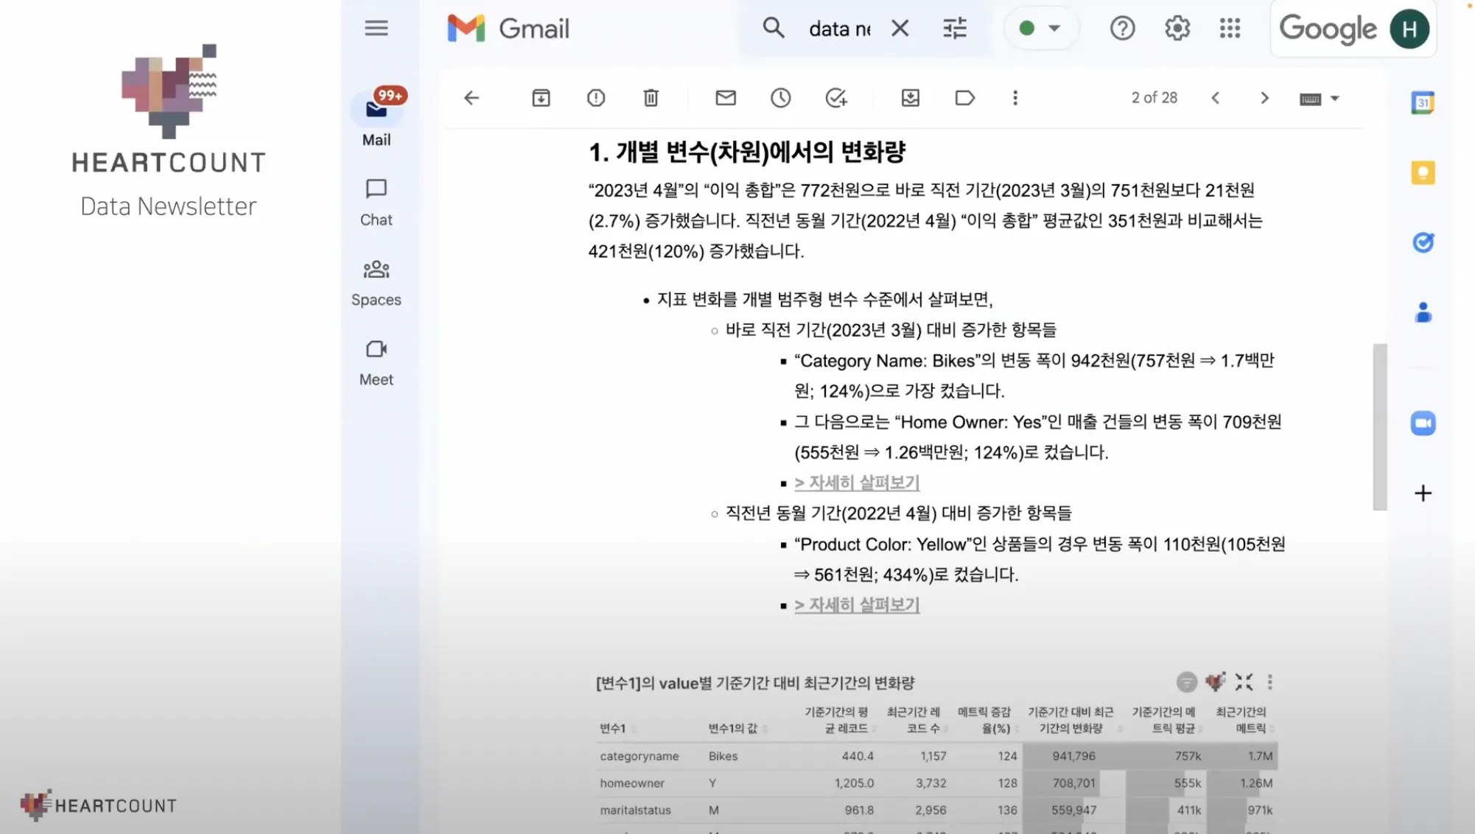Open the more options three-dot menu
The height and width of the screenshot is (834, 1475).
click(1015, 98)
